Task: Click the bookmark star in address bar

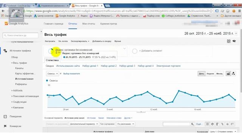Action: 211,11
